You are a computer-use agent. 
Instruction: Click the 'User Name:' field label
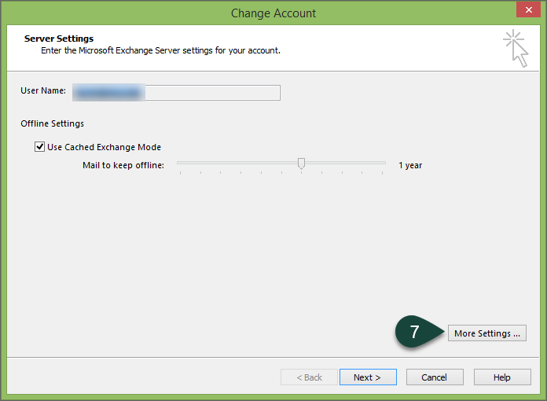[43, 91]
